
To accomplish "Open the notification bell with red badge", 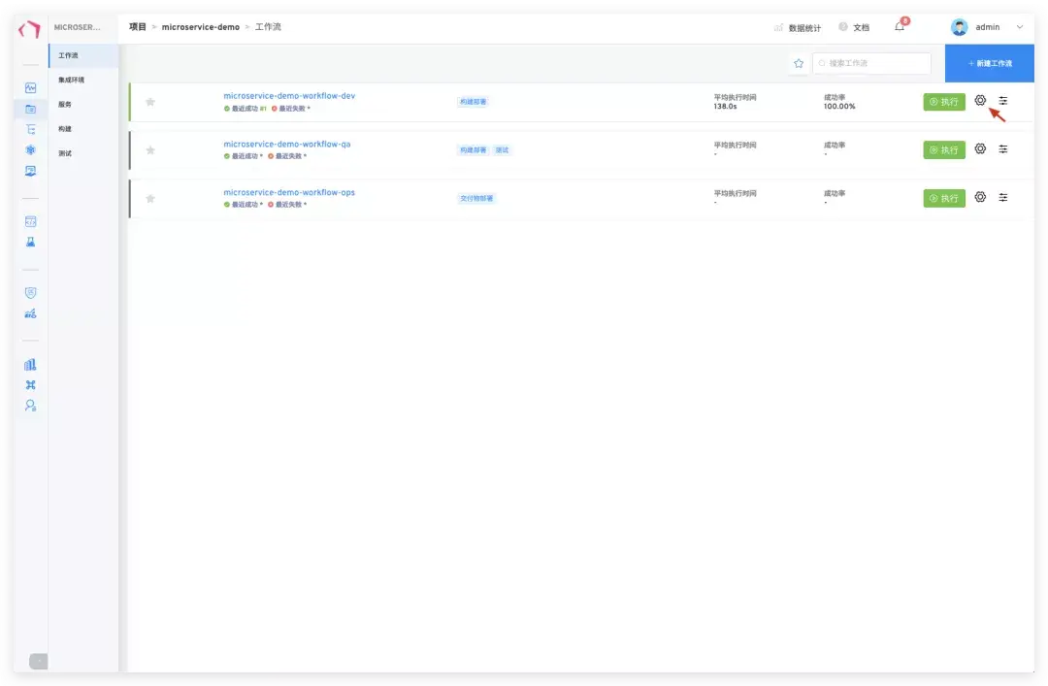I will pos(899,26).
